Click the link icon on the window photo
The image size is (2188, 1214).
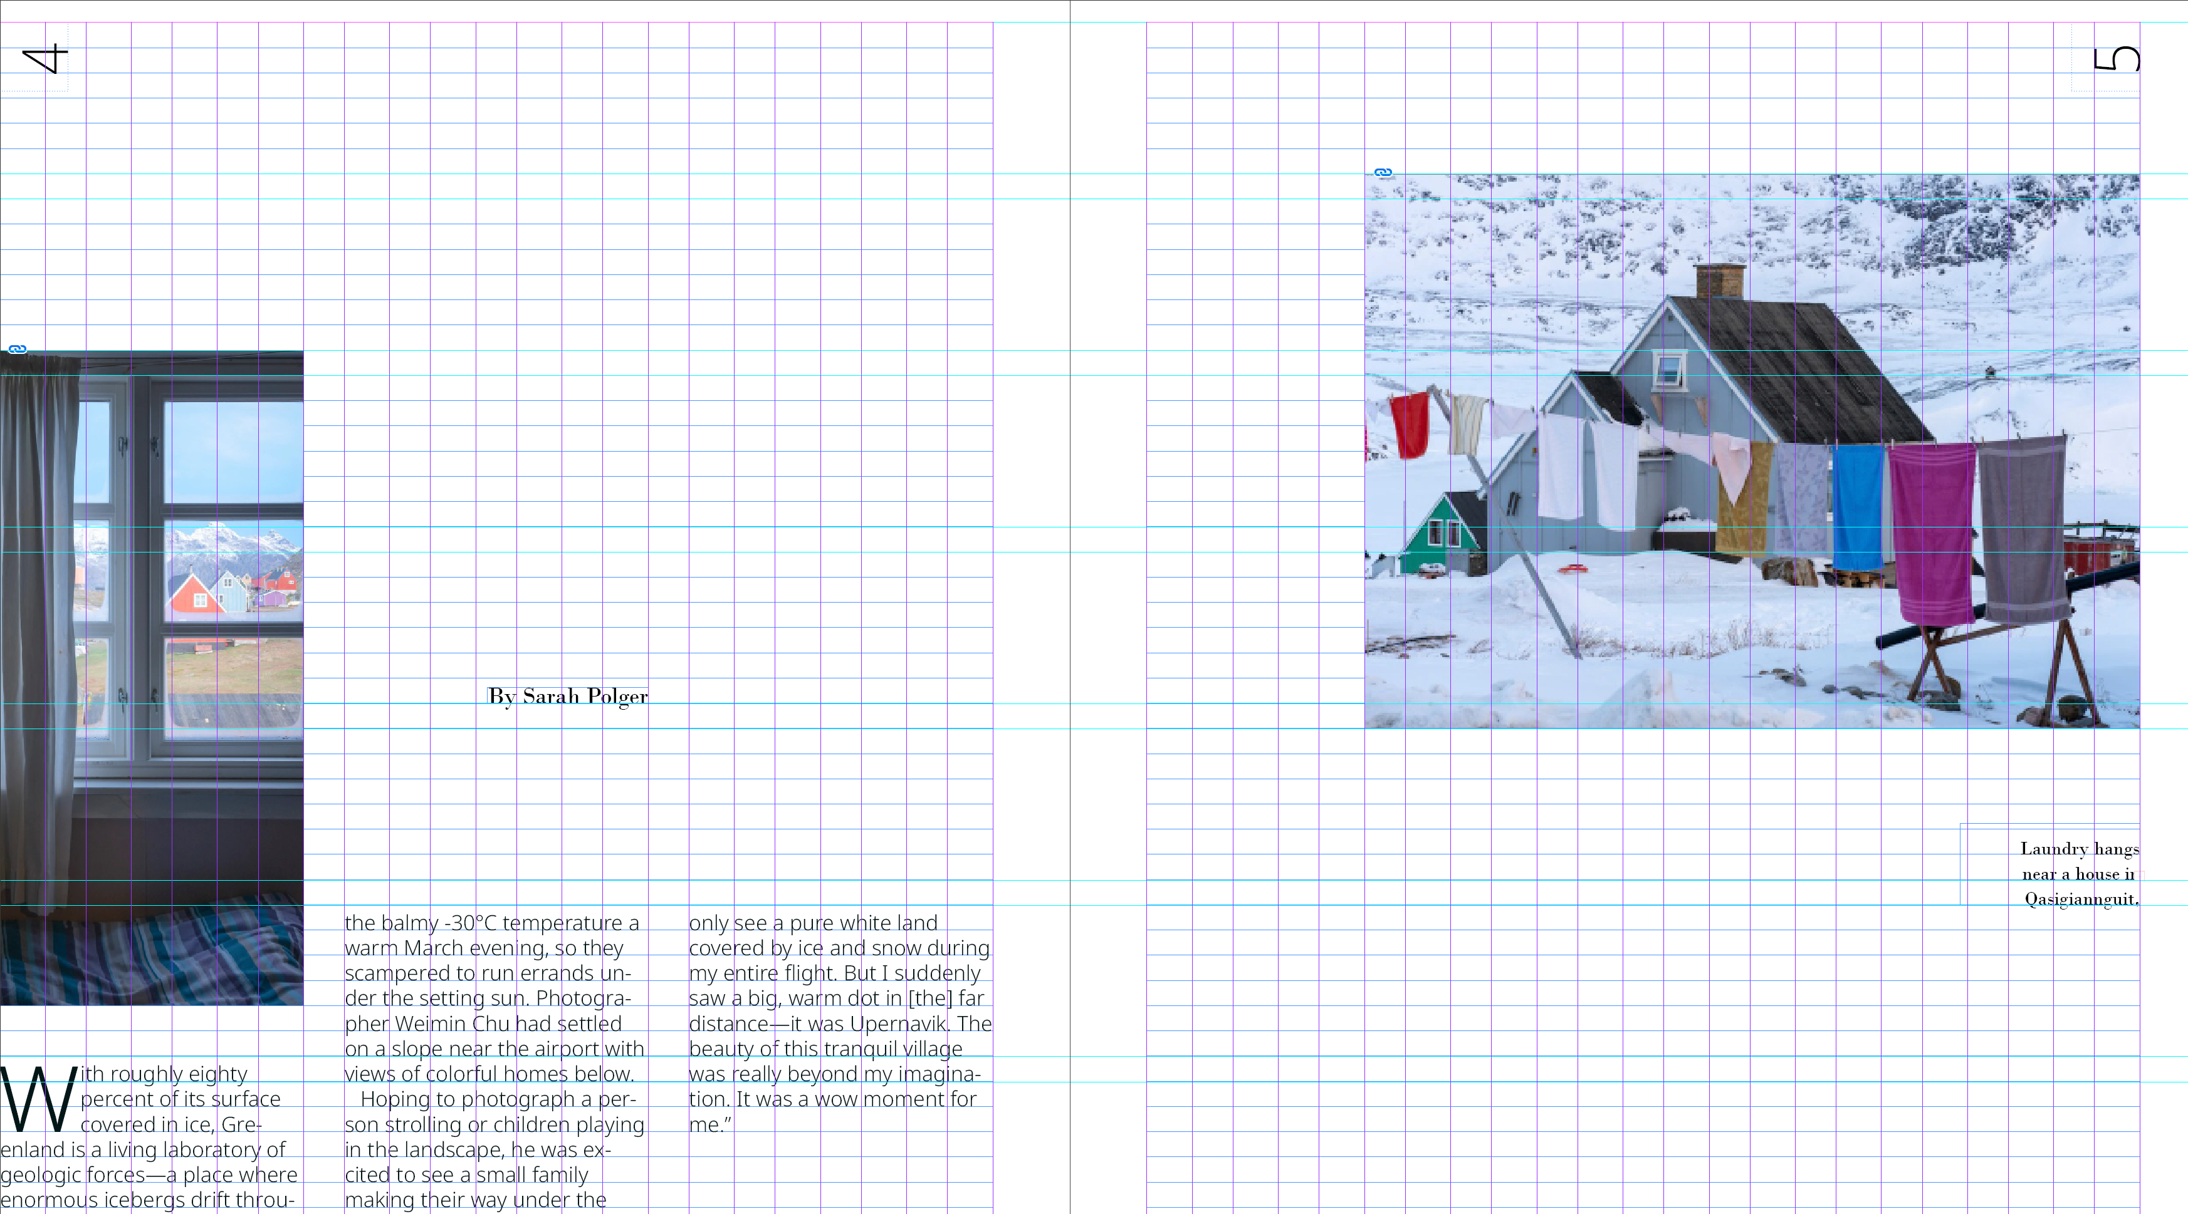[17, 349]
